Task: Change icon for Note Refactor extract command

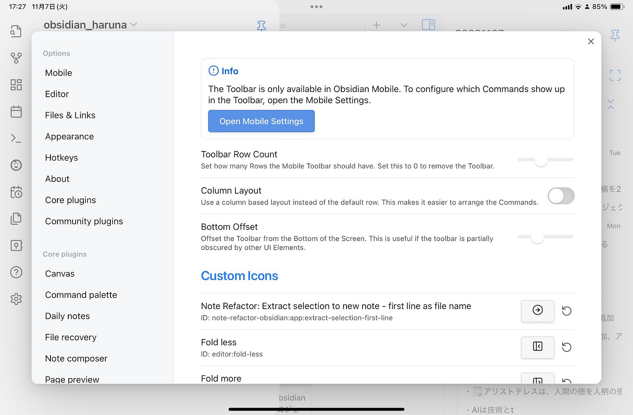Action: (537, 311)
